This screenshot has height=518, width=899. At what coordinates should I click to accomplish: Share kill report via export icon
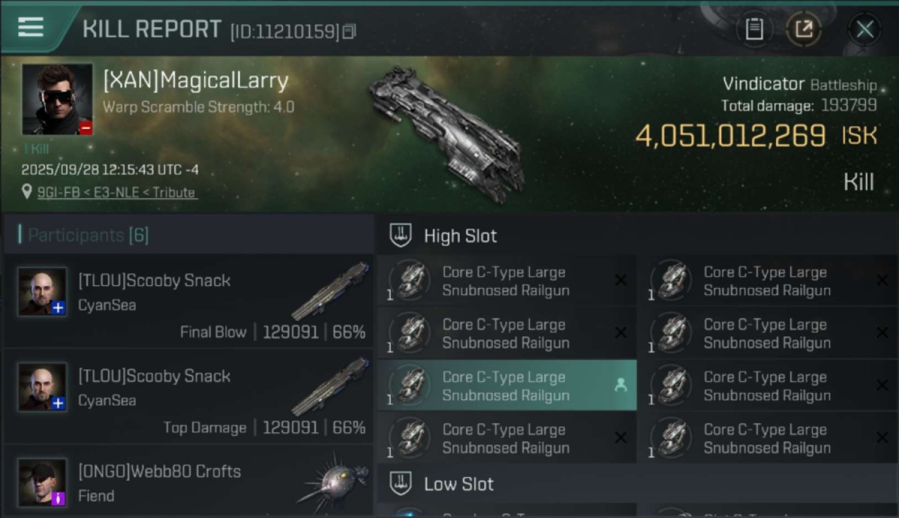click(804, 29)
